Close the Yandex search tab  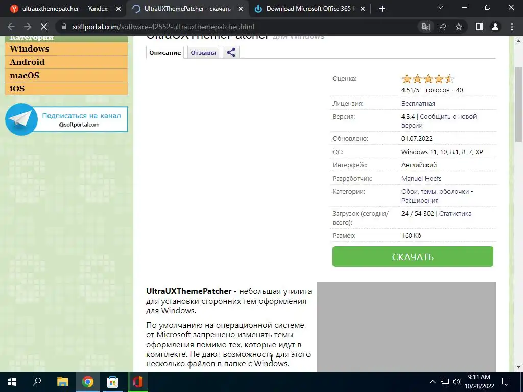[x=118, y=9]
